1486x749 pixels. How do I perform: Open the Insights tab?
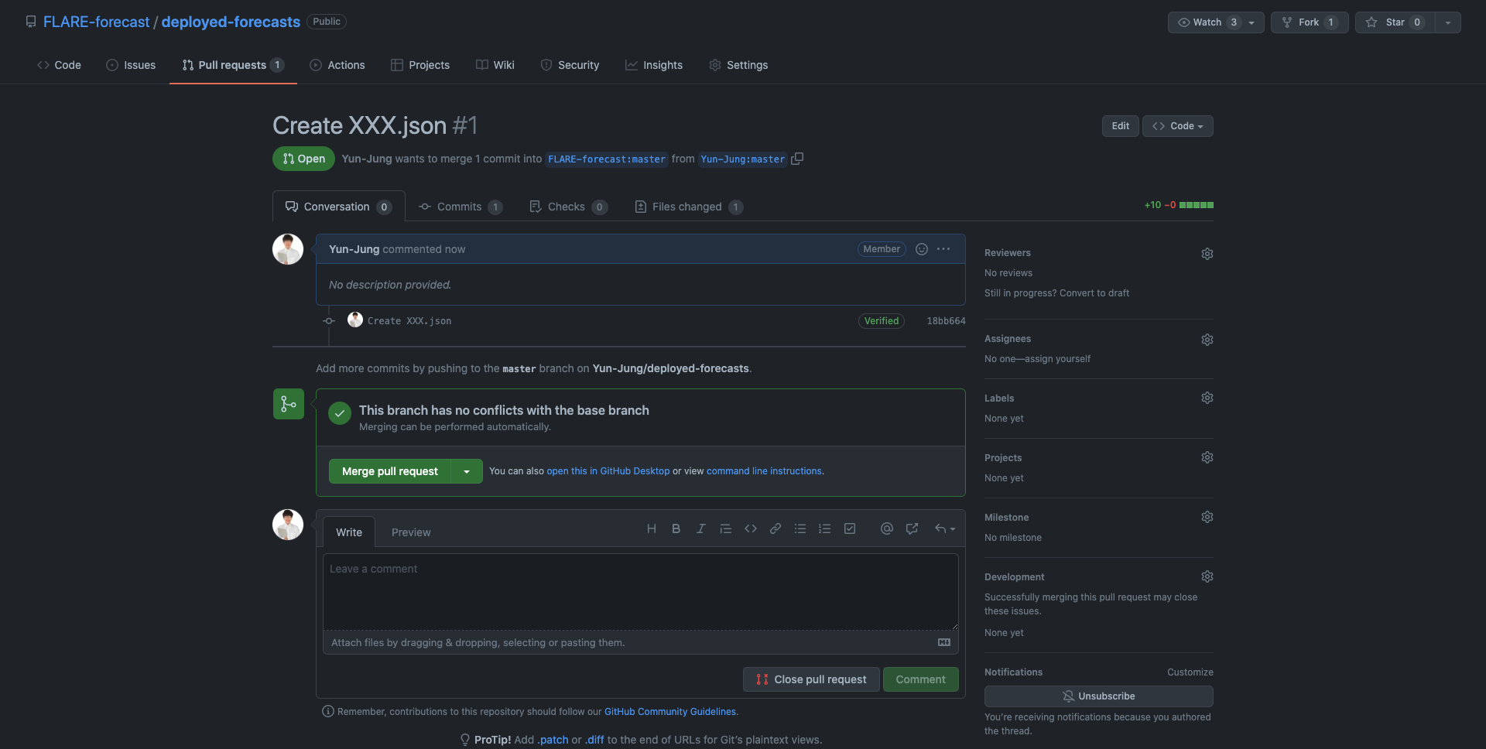tap(654, 65)
